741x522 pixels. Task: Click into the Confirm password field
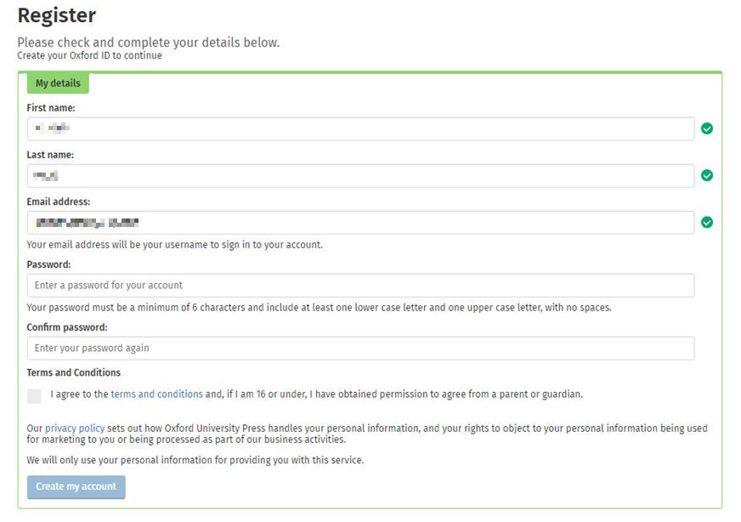[x=360, y=348]
